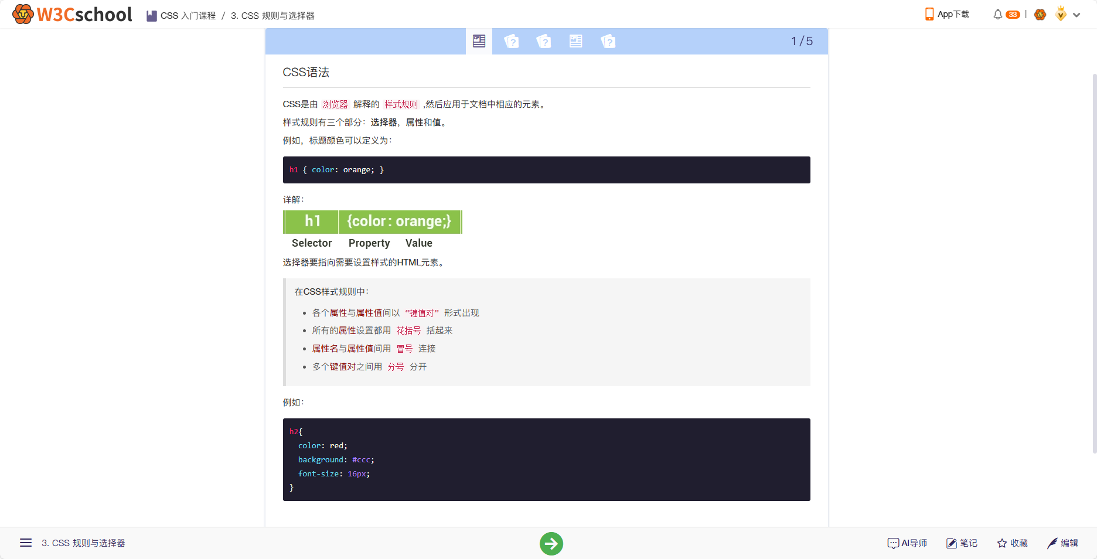This screenshot has width=1097, height=559.
Task: Go to next page with green arrow
Action: 551,544
